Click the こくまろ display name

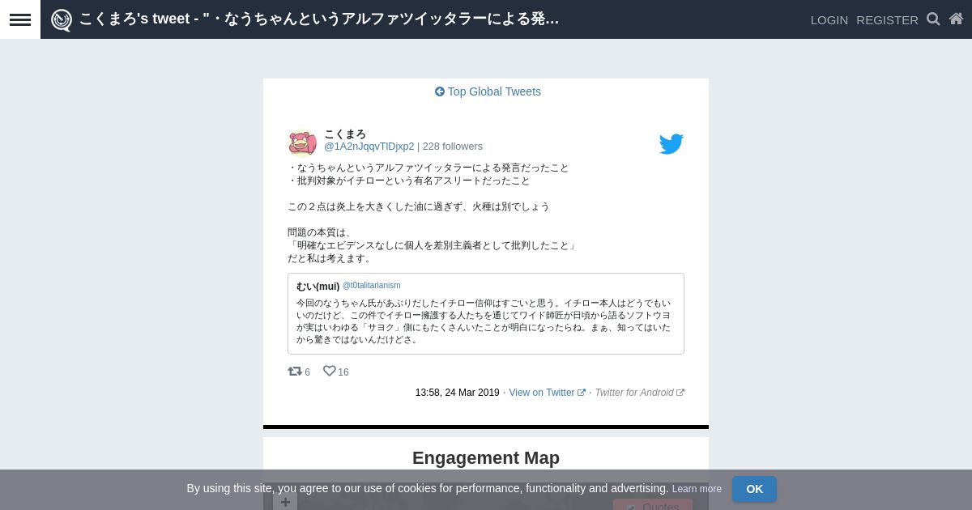tap(345, 134)
